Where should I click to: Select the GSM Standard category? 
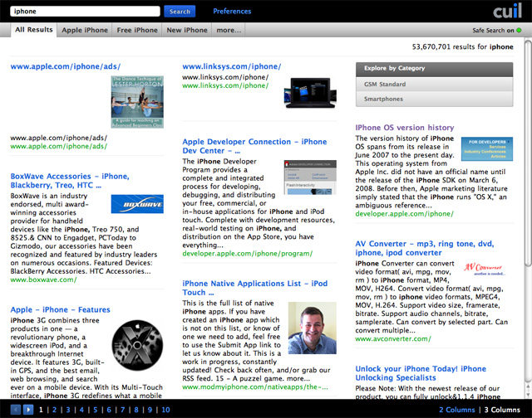coord(434,85)
